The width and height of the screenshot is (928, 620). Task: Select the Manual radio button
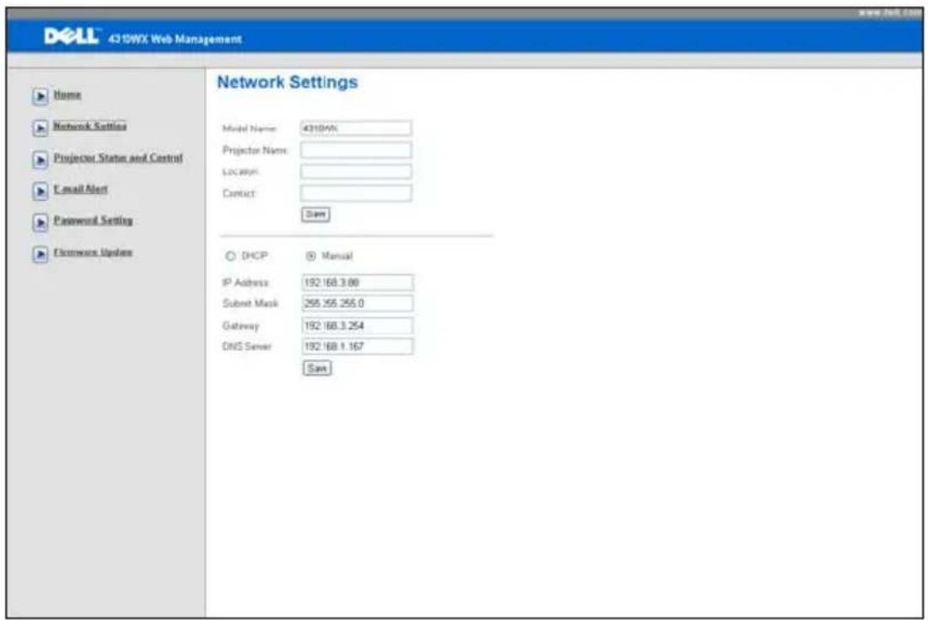[x=310, y=256]
